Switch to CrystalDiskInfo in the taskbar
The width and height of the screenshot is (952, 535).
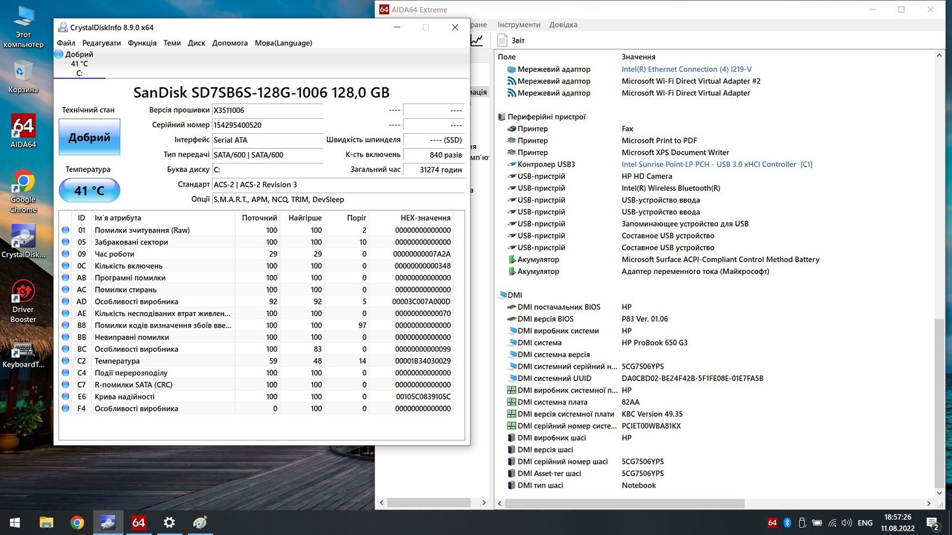[x=108, y=523]
